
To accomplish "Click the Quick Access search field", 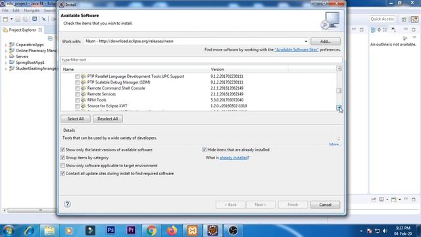I will (382, 19).
